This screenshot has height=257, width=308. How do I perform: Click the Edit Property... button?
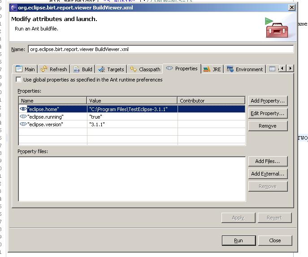tap(268, 113)
